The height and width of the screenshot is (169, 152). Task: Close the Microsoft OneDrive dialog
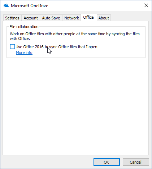click(x=146, y=5)
